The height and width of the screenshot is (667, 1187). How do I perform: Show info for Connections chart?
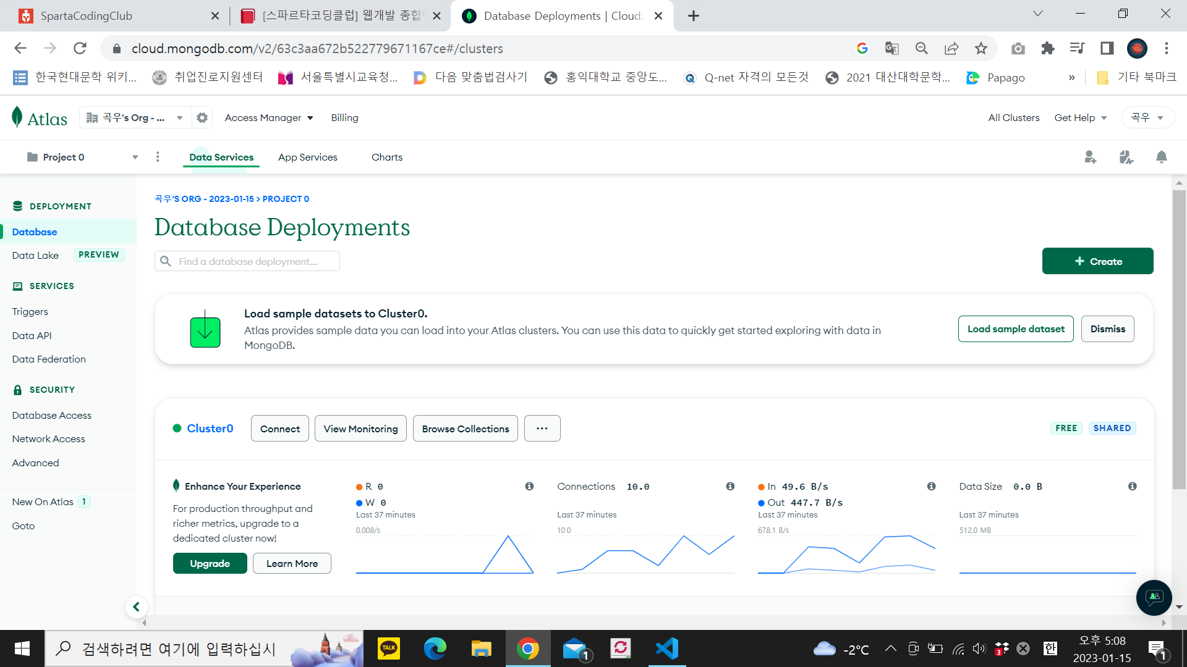730,486
